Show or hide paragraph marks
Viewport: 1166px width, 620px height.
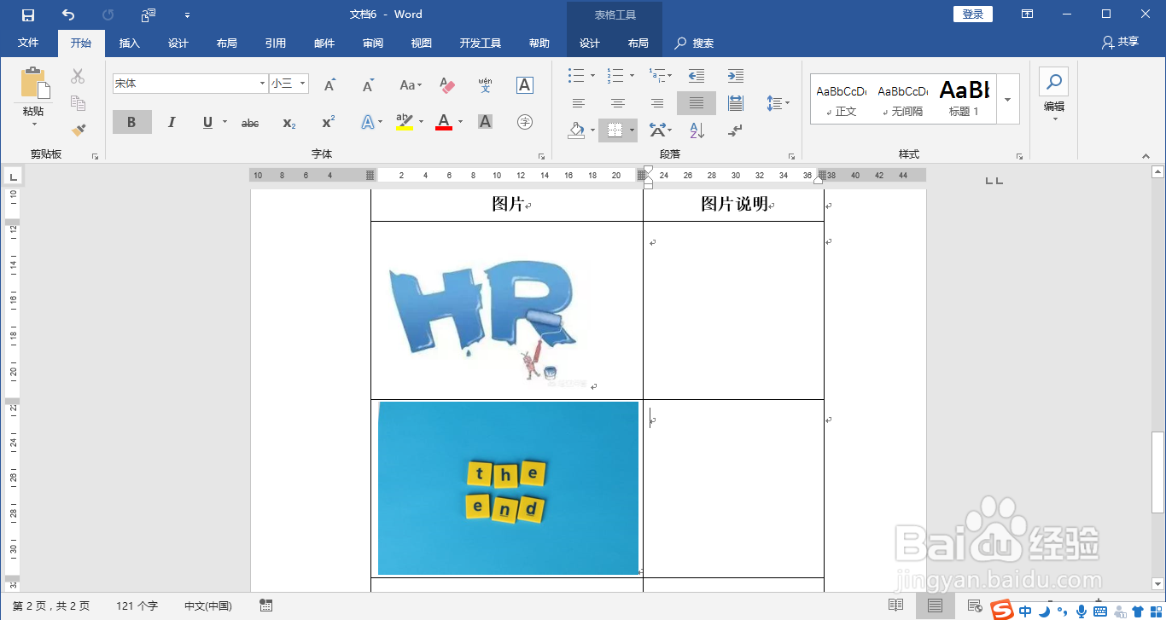pyautogui.click(x=736, y=130)
